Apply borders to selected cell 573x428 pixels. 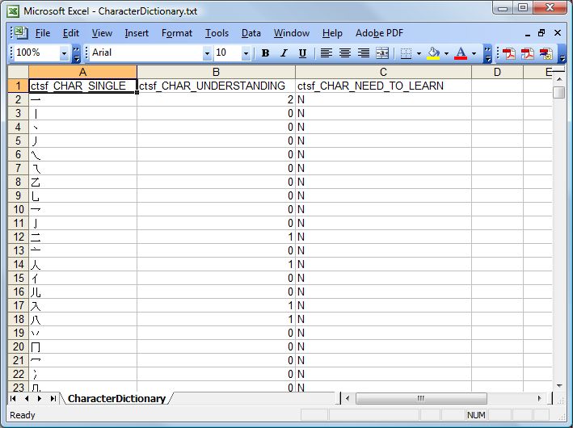pyautogui.click(x=406, y=53)
